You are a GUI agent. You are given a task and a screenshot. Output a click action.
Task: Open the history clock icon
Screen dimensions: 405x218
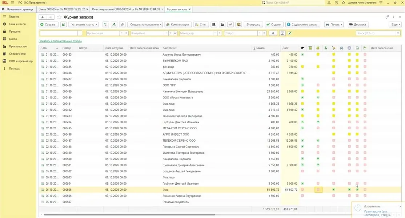[336, 3]
